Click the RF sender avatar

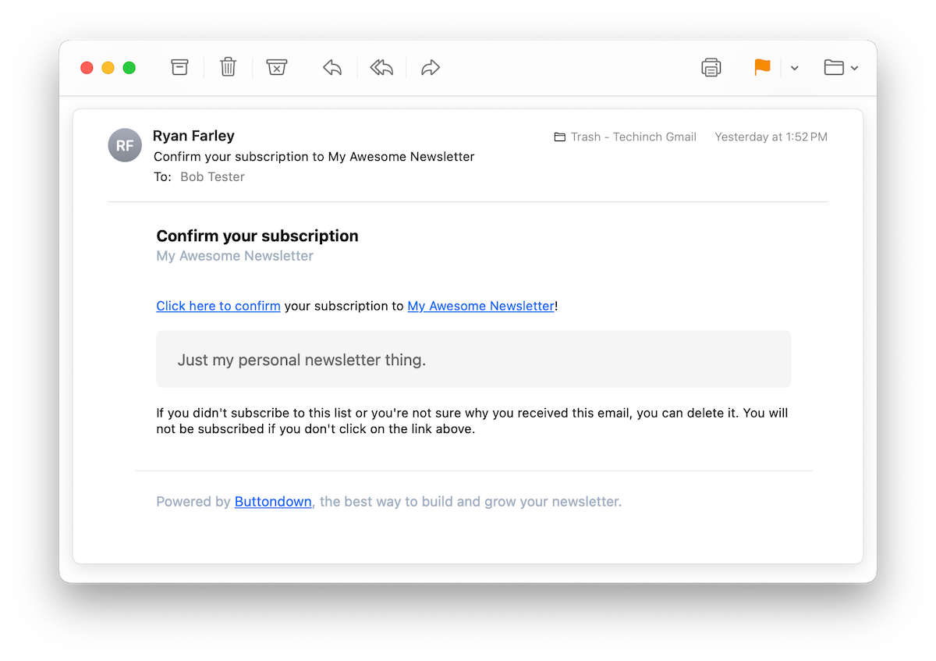pos(125,145)
